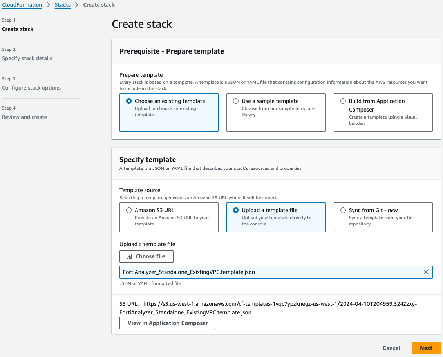Viewport: 443px width, 357px height.
Task: Clear the uploaded template file with X icon
Action: click(x=426, y=272)
